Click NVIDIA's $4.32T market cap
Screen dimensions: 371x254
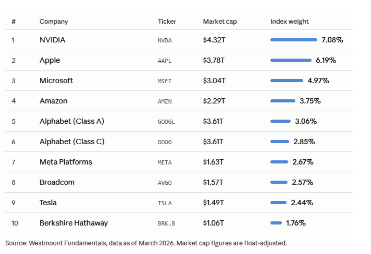pos(214,40)
